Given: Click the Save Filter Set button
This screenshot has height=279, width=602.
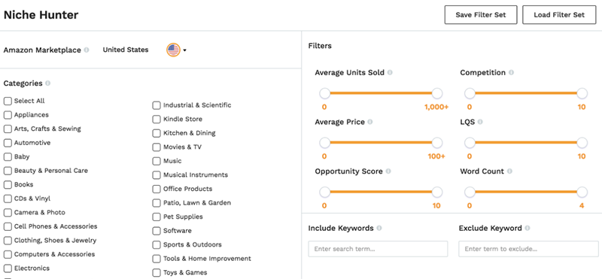Looking at the screenshot, I should pyautogui.click(x=481, y=15).
